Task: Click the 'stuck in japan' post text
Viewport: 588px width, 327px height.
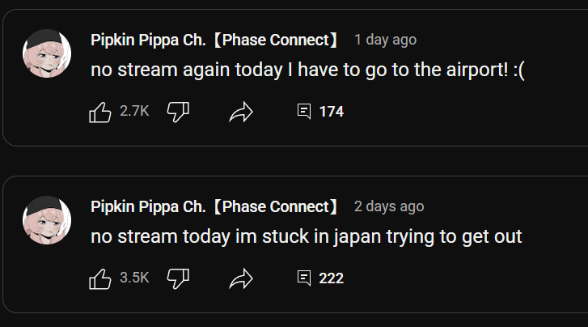Action: pos(306,236)
